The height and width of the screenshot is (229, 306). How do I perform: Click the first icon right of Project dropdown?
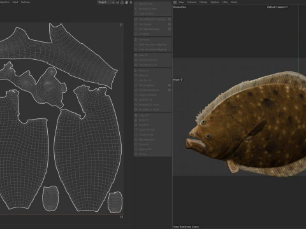[117, 3]
